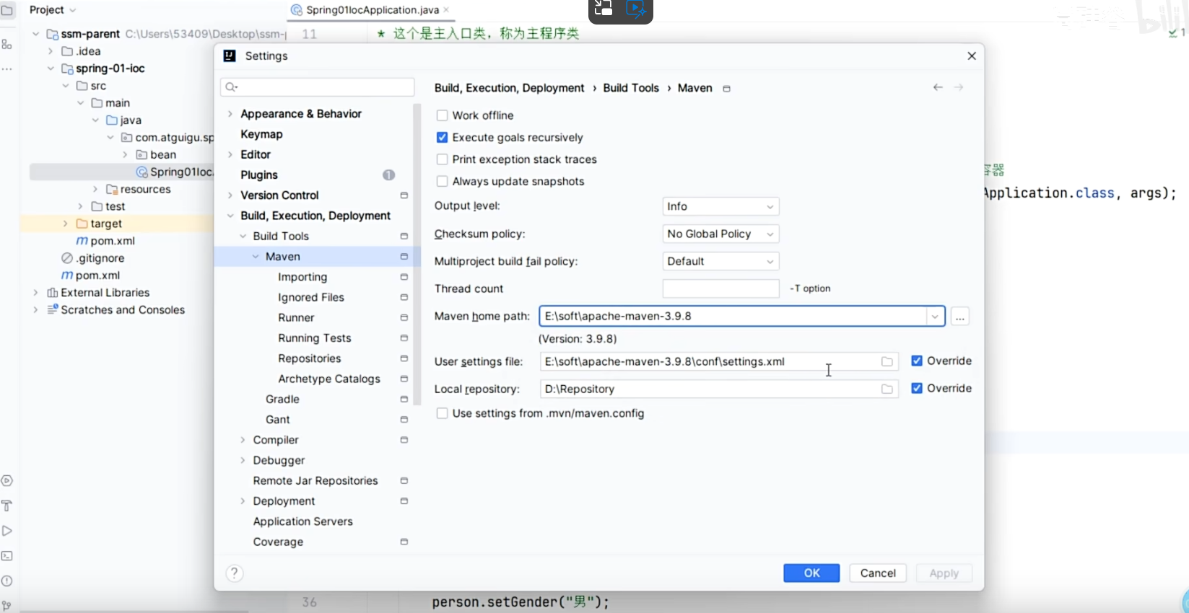Open the Runner settings page
The image size is (1189, 613).
pos(296,318)
